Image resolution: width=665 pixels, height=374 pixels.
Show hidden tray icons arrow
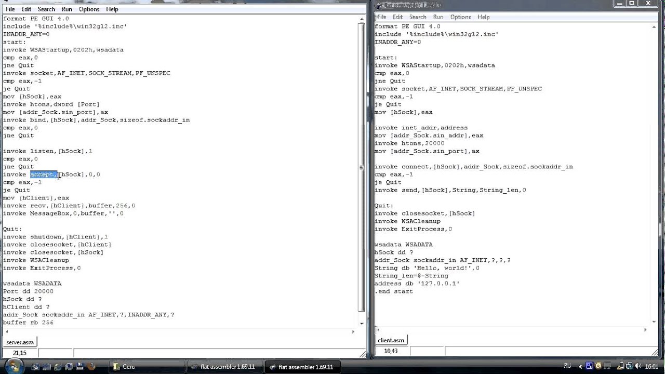580,367
